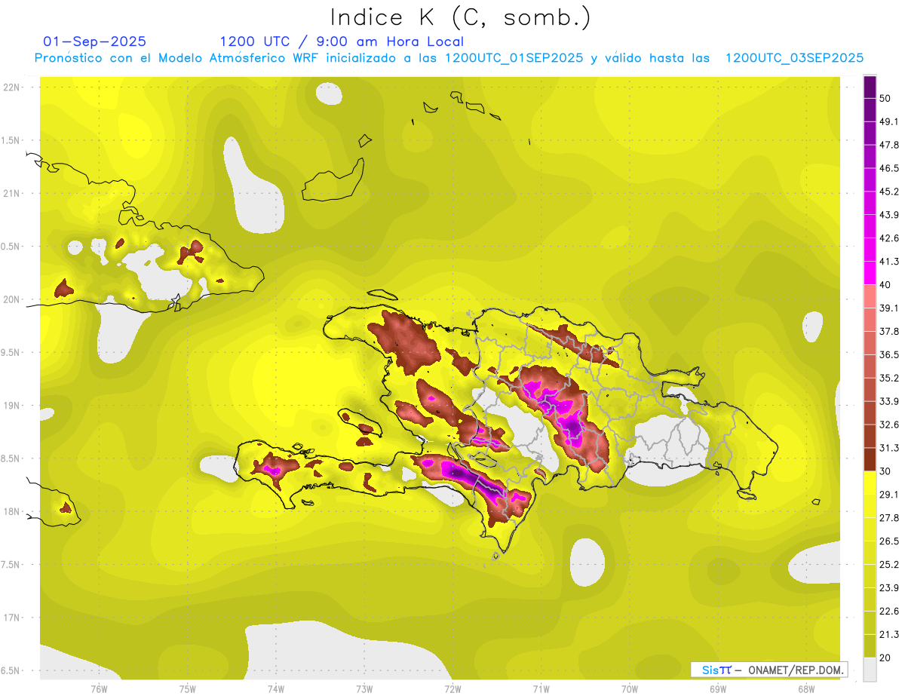Select the bright yellow 29.1 legend band
The image size is (905, 699).
(870, 483)
